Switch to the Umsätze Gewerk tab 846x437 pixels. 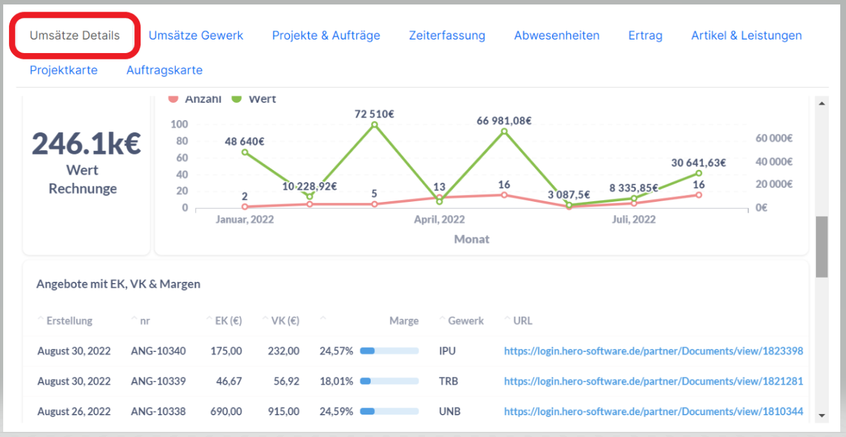(196, 35)
